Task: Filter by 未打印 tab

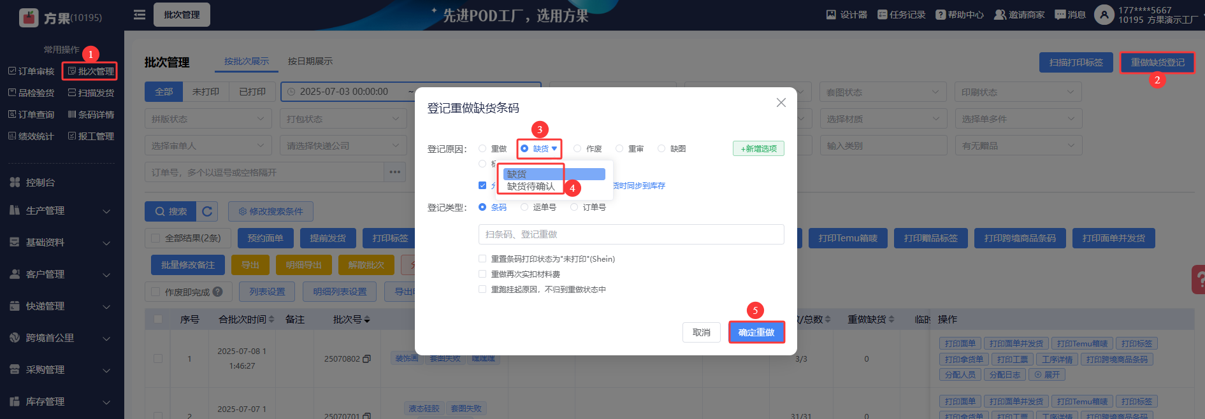Action: click(x=206, y=92)
